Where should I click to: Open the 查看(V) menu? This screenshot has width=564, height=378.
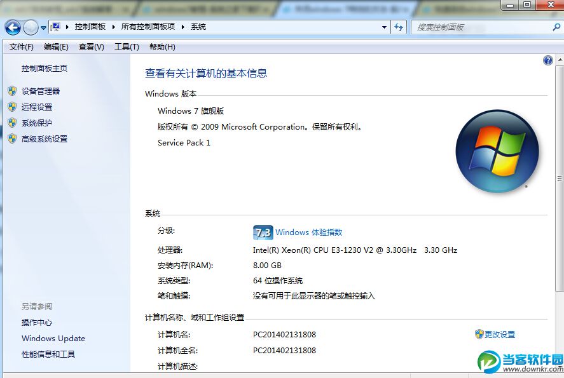(92, 47)
